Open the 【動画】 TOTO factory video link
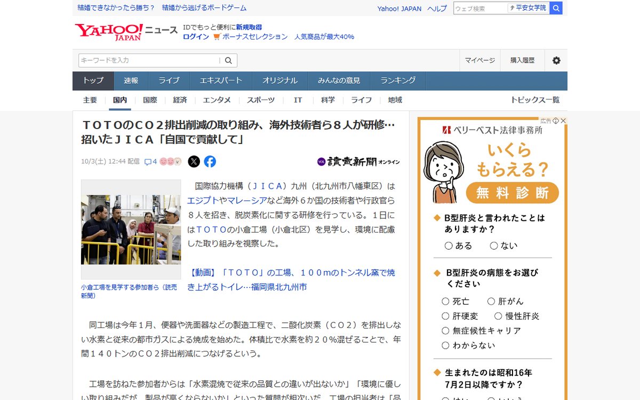640x400 pixels. coord(291,280)
